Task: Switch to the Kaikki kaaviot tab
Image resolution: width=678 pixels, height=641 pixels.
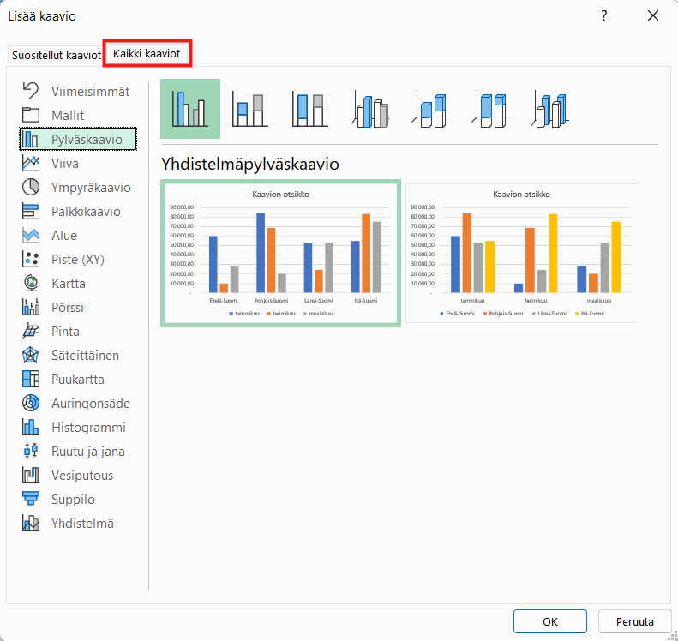Action: point(147,53)
